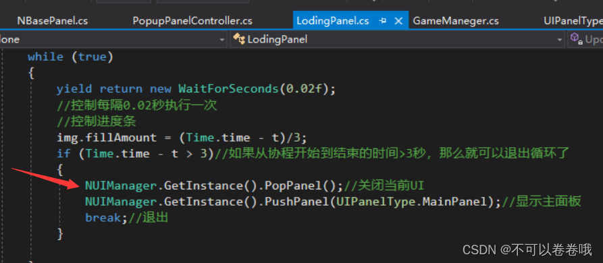Click the comment '//关闭当前UI'
603x263 pixels.
tap(384, 186)
